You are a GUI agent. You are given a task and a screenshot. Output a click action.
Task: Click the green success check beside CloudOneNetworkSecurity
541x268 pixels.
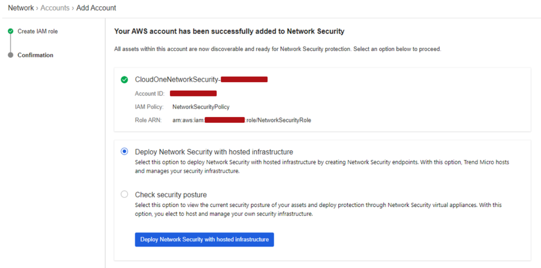click(124, 80)
